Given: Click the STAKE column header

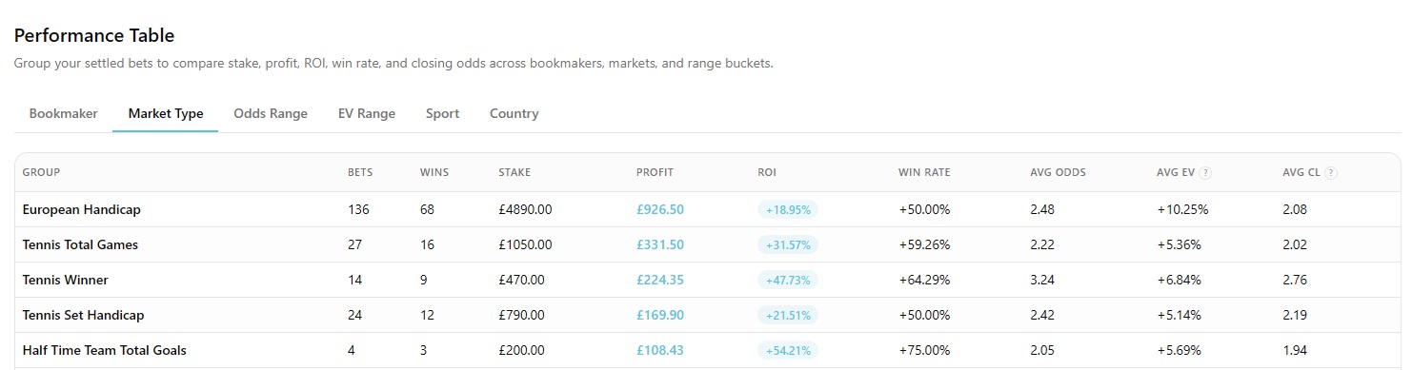Looking at the screenshot, I should 514,173.
